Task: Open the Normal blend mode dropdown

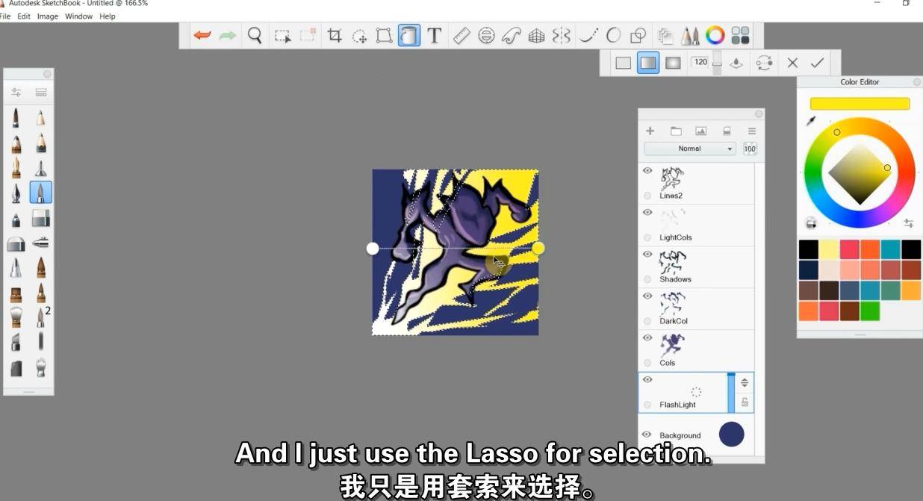Action: (x=690, y=149)
